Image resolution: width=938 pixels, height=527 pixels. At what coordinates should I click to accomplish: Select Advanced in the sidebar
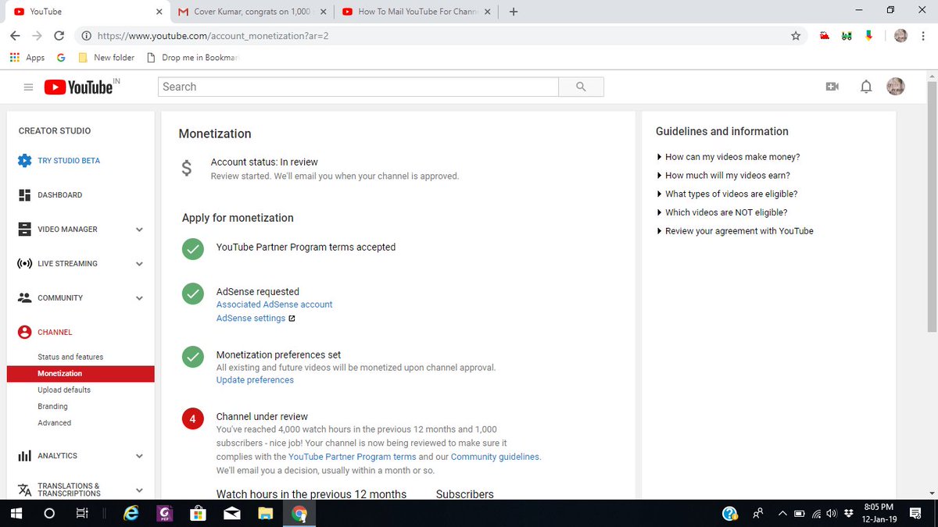[55, 423]
